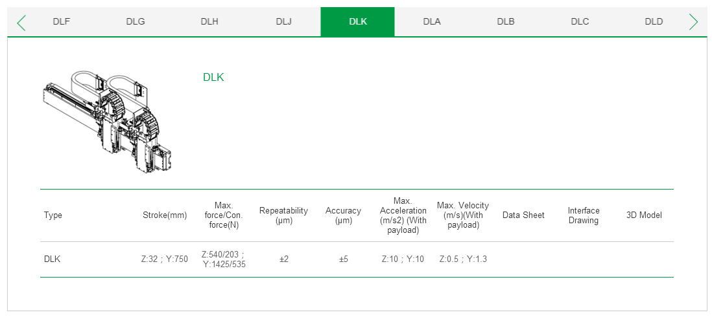Select the DLH tab
This screenshot has height=317, width=712.
(x=209, y=21)
